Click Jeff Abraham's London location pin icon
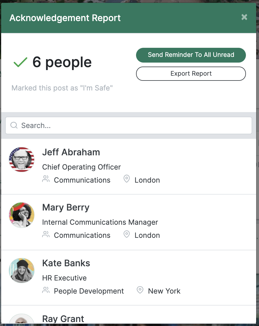 point(126,179)
